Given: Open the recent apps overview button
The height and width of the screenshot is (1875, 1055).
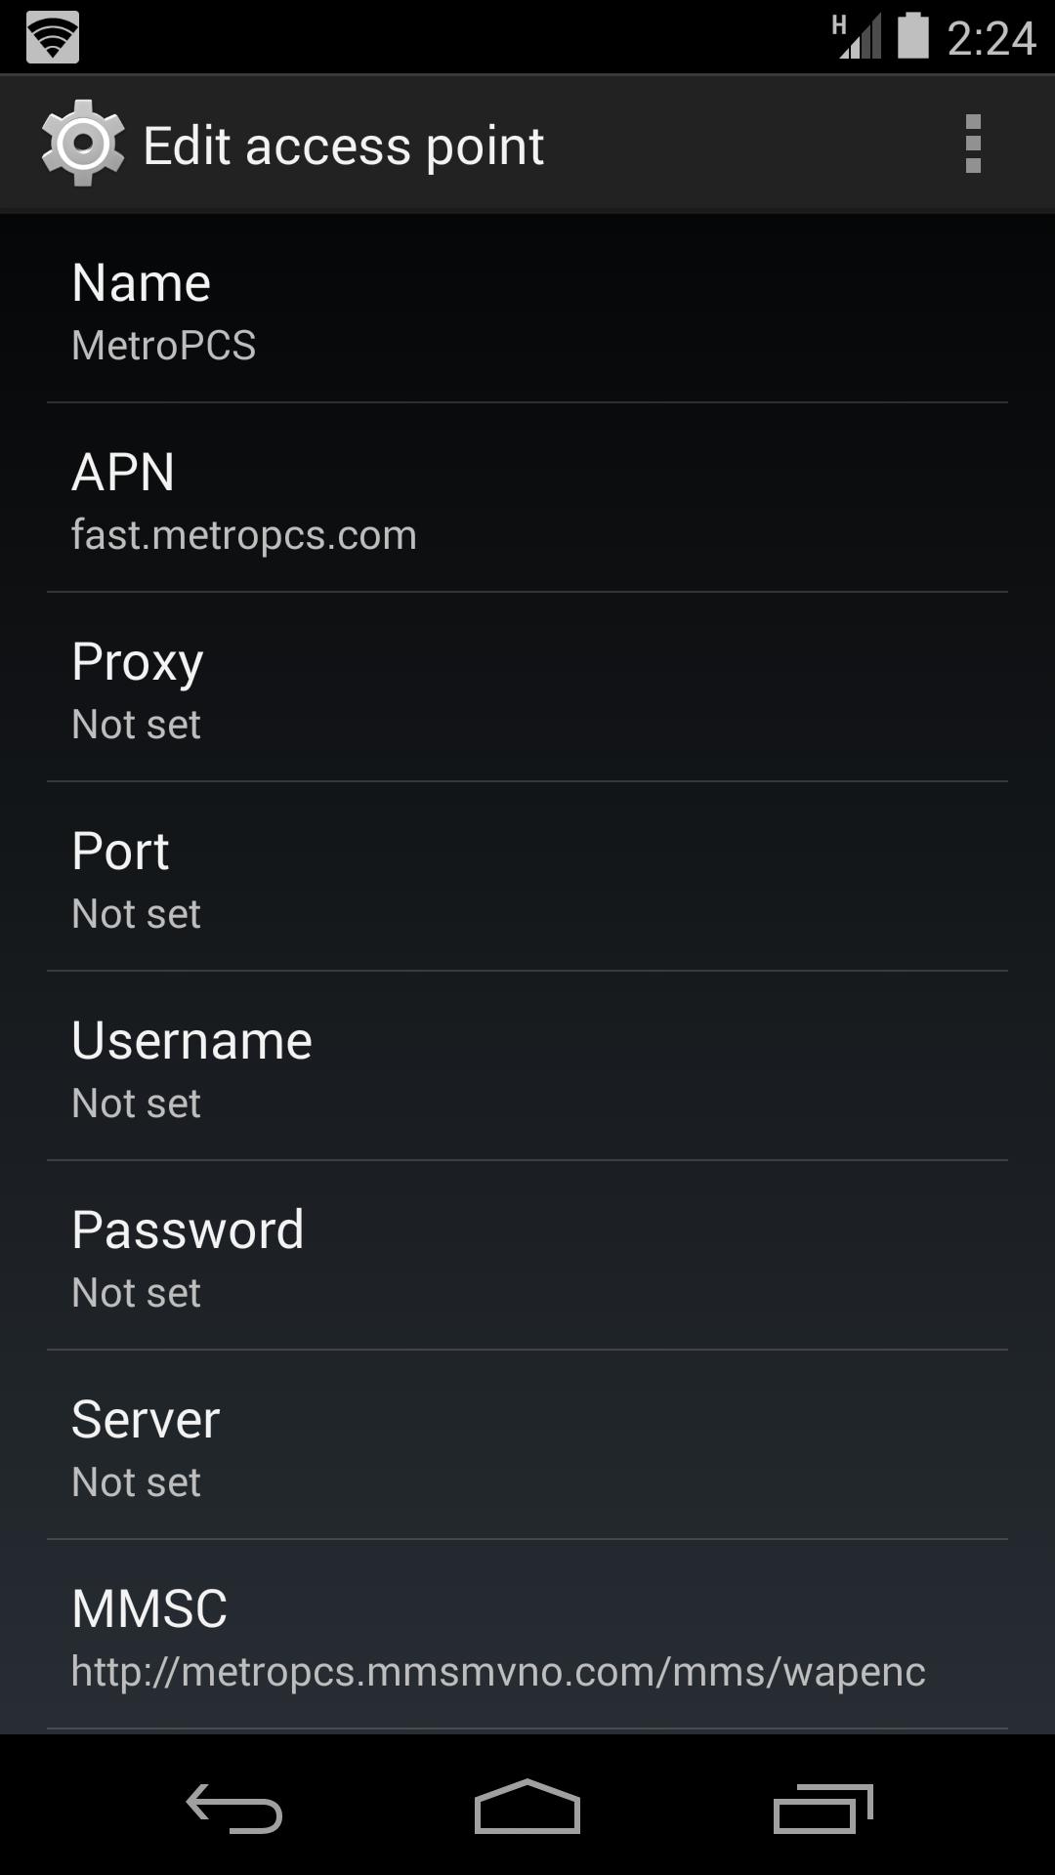Looking at the screenshot, I should (x=823, y=1808).
